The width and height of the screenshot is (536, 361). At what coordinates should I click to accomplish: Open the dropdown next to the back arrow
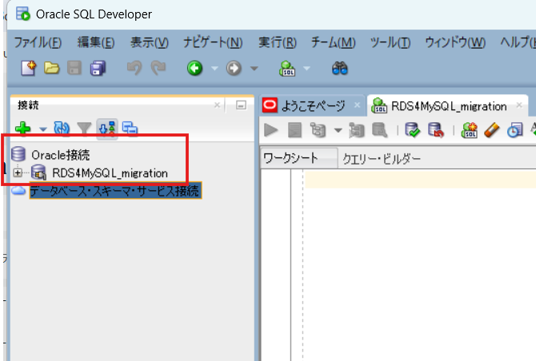click(x=214, y=68)
